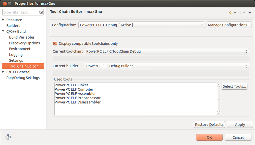Click Restore Defaults button
Viewport: 255px width, 145px height.
point(209,124)
